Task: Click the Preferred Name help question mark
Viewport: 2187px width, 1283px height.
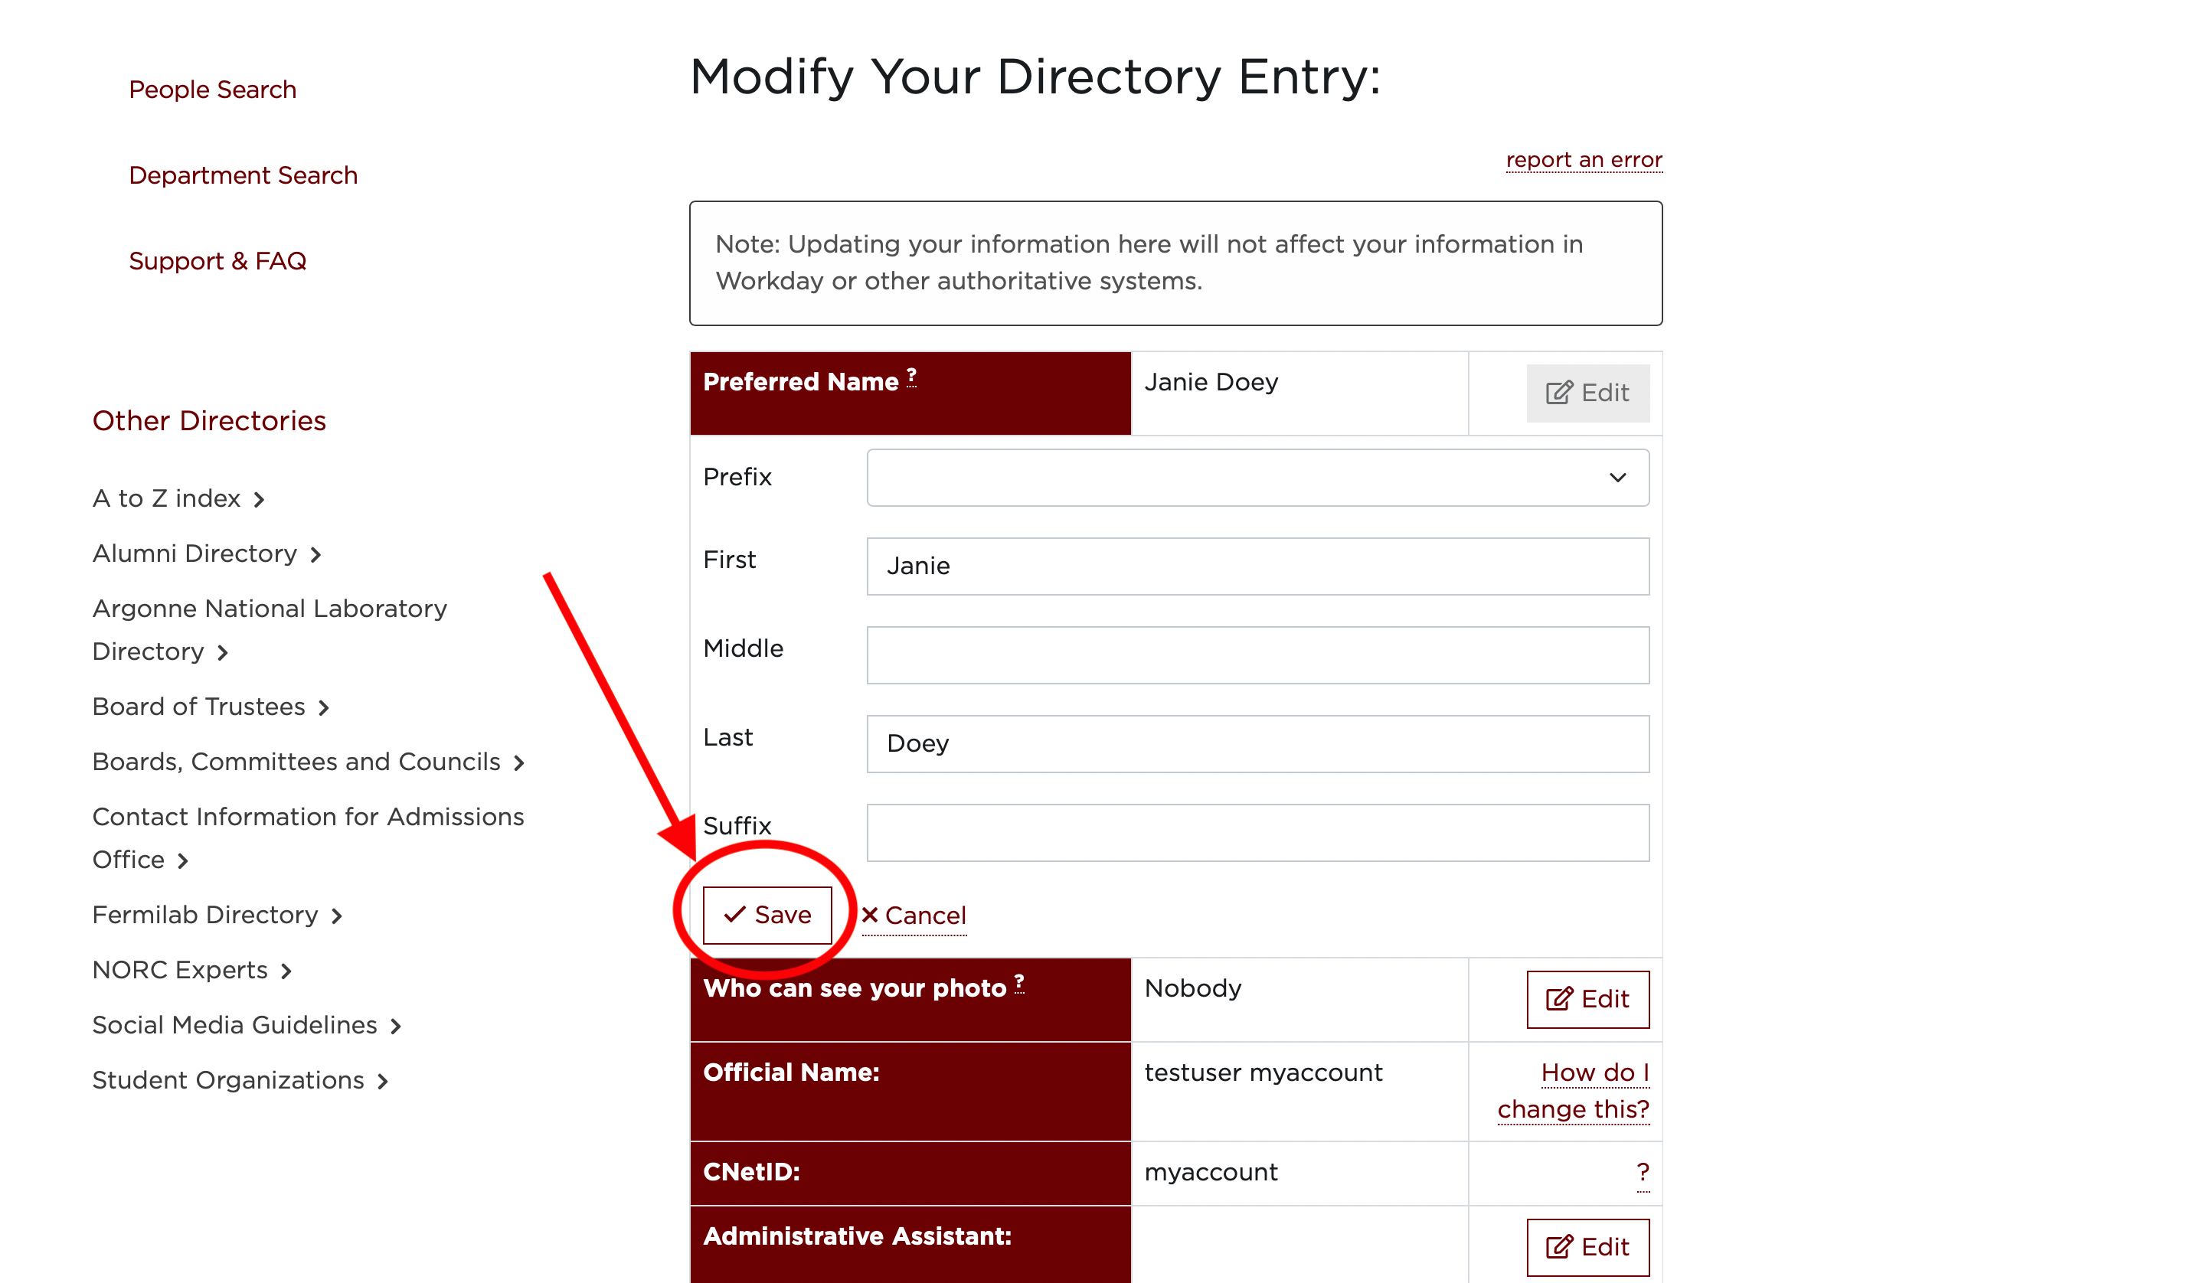Action: click(x=911, y=377)
